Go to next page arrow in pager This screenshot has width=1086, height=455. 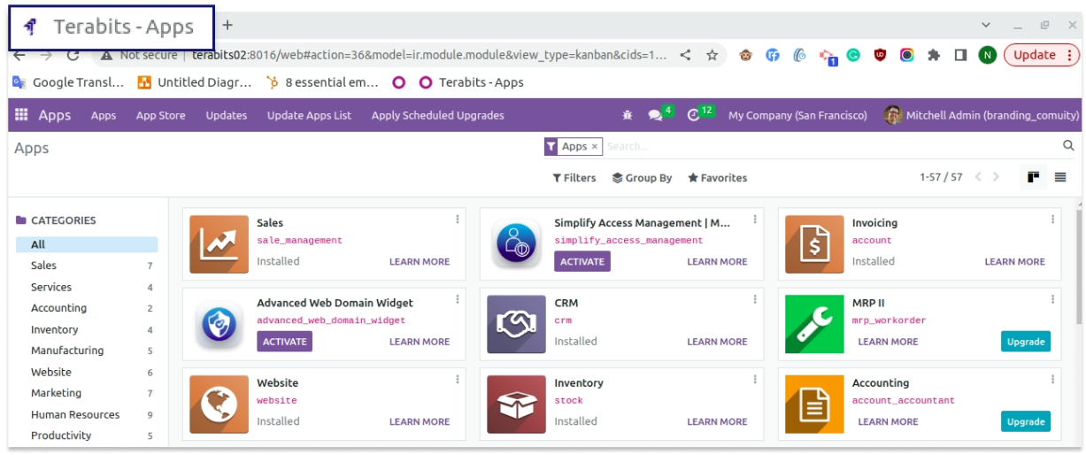point(996,177)
